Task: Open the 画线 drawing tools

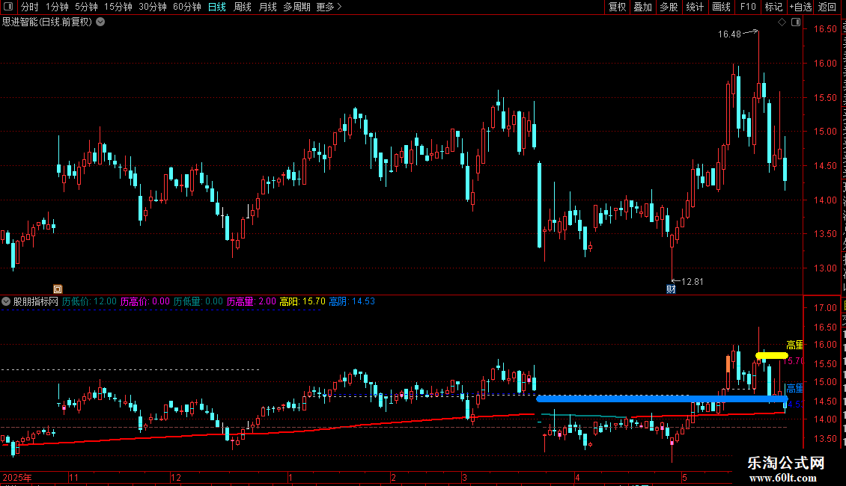Action: pyautogui.click(x=721, y=7)
